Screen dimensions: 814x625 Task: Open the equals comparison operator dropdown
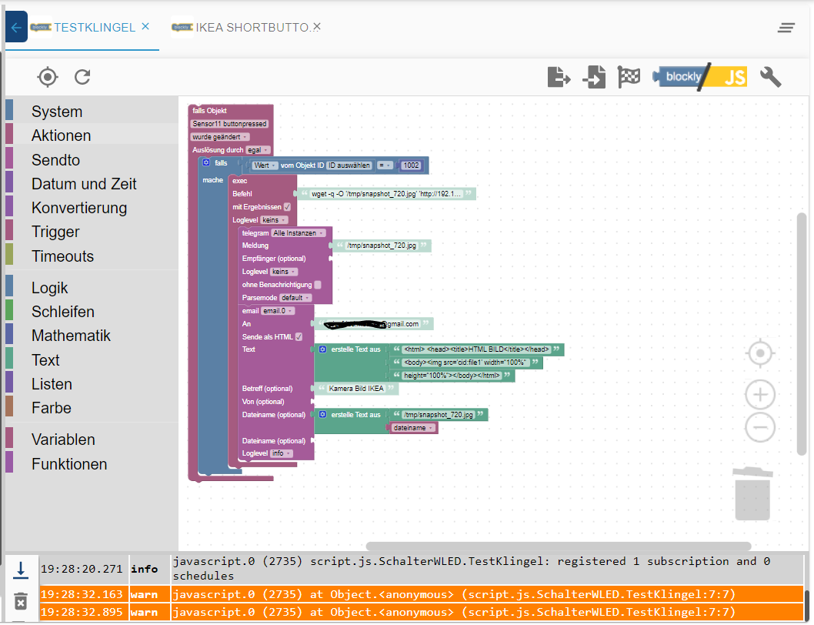coord(385,165)
